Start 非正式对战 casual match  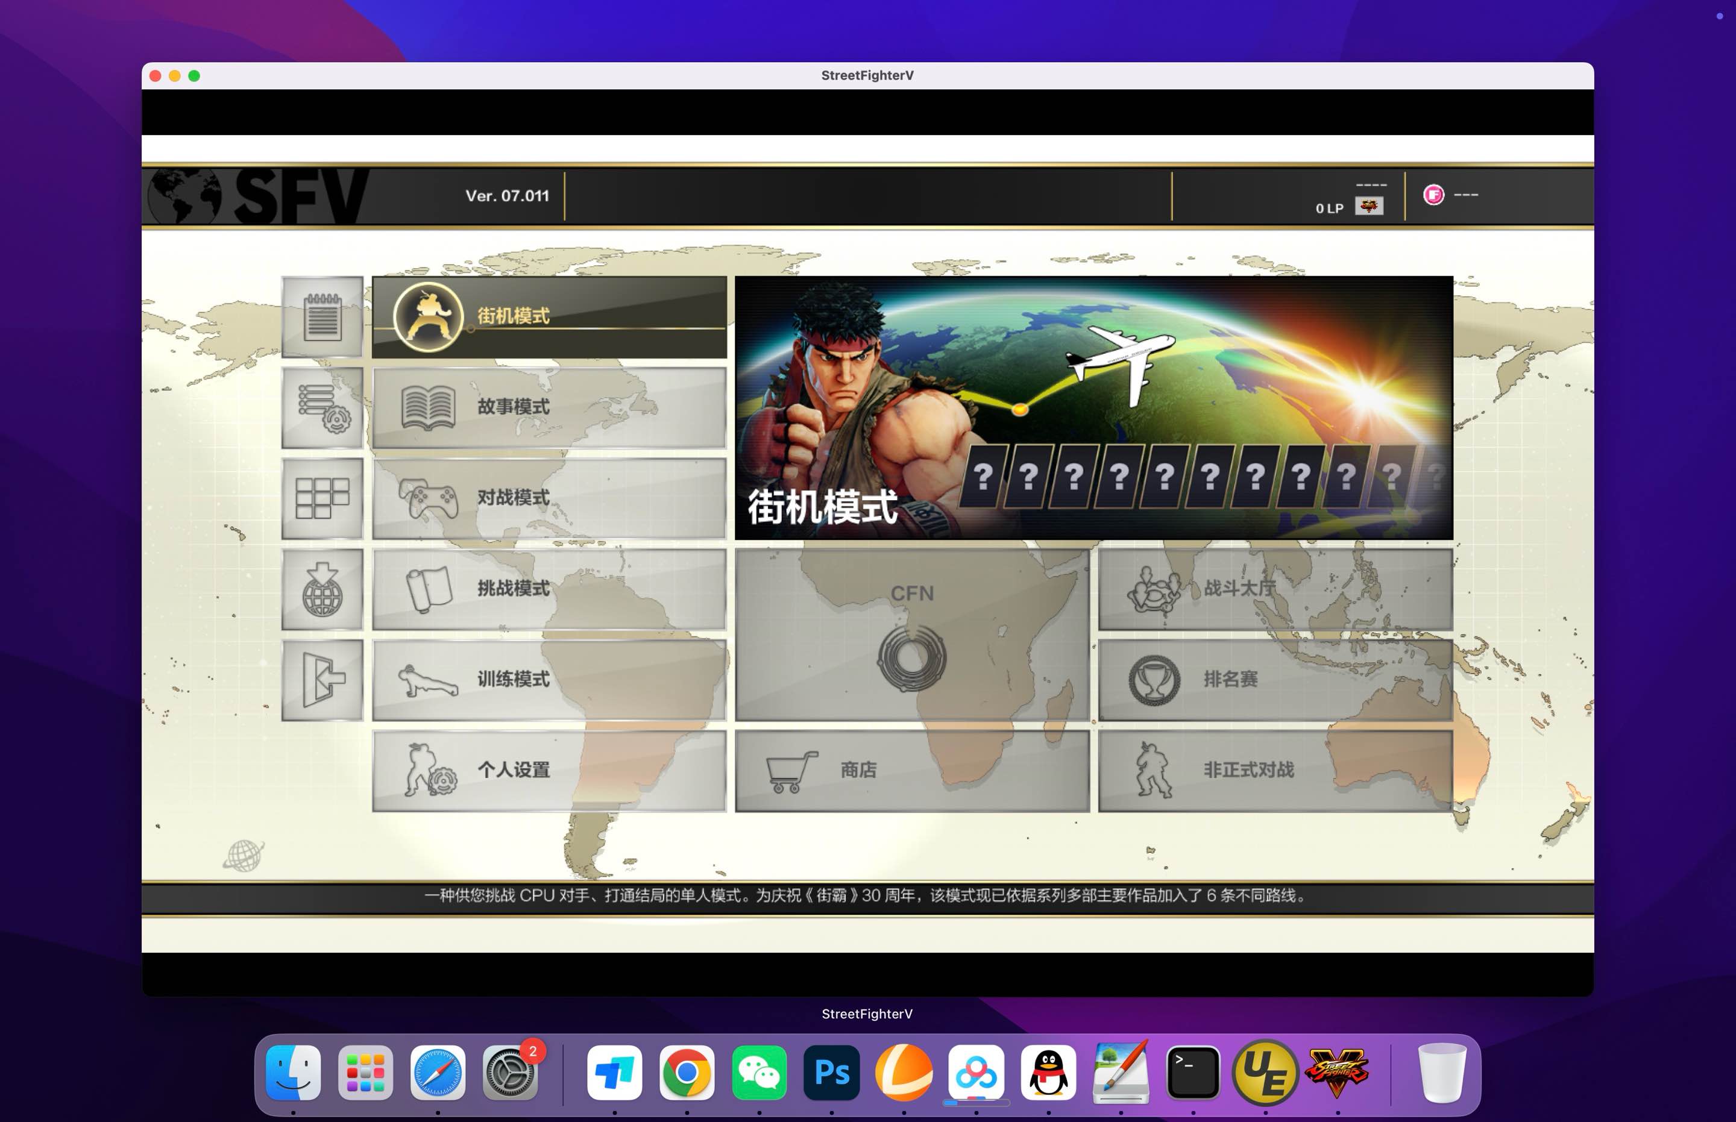(1275, 771)
